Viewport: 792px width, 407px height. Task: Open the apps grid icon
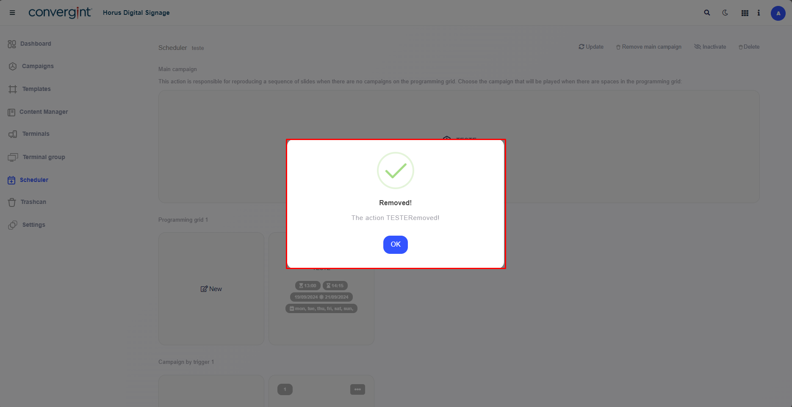745,13
